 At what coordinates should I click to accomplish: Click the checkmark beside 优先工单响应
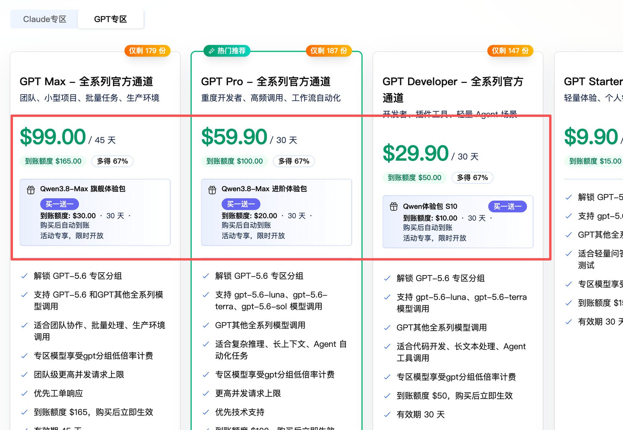click(x=24, y=394)
